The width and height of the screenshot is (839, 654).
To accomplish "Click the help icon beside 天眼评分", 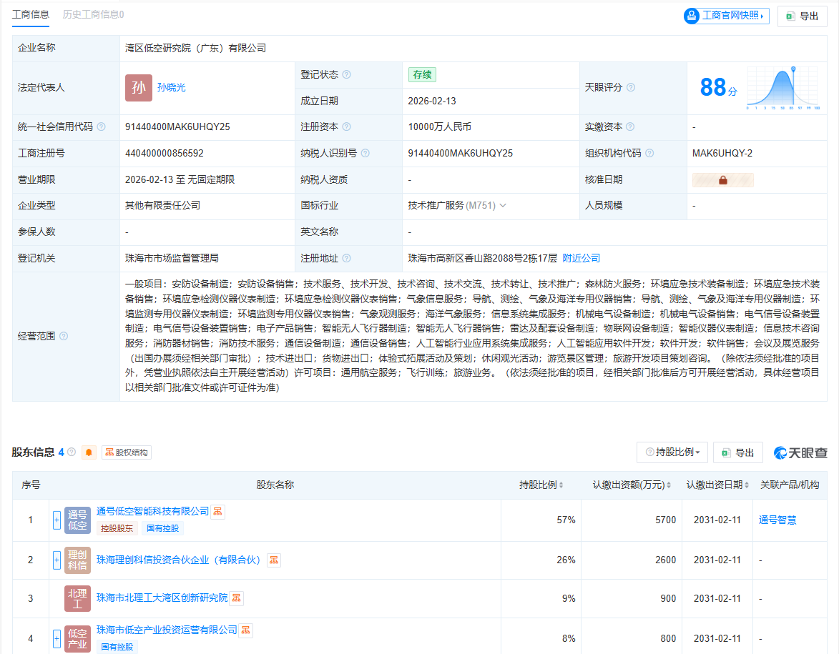I will pos(630,87).
